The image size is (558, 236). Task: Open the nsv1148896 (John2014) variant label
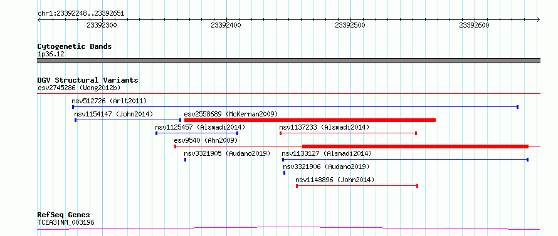[x=335, y=180]
